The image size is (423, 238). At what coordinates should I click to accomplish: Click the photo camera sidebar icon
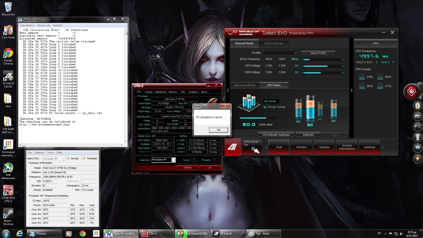[418, 127]
